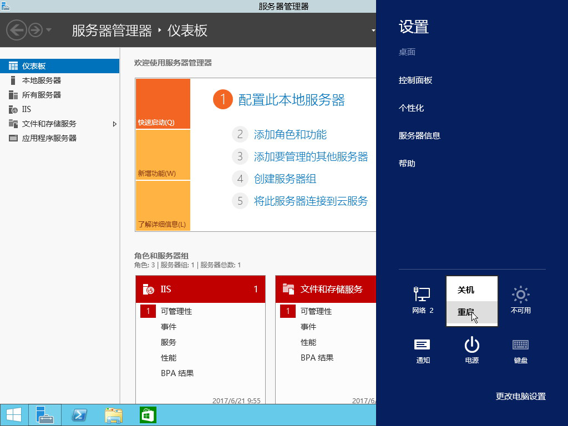The image size is (568, 426).
Task: Click 添加角色和功能 link
Action: (x=290, y=134)
